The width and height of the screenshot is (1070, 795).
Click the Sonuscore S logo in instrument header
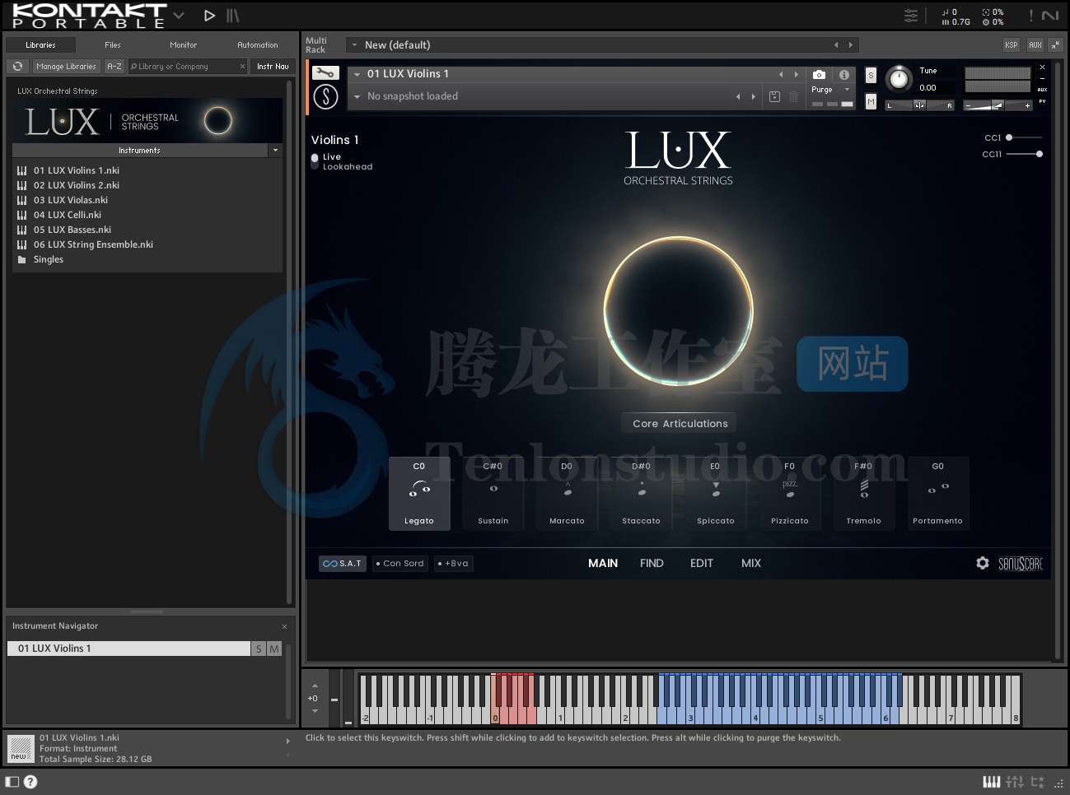(326, 97)
